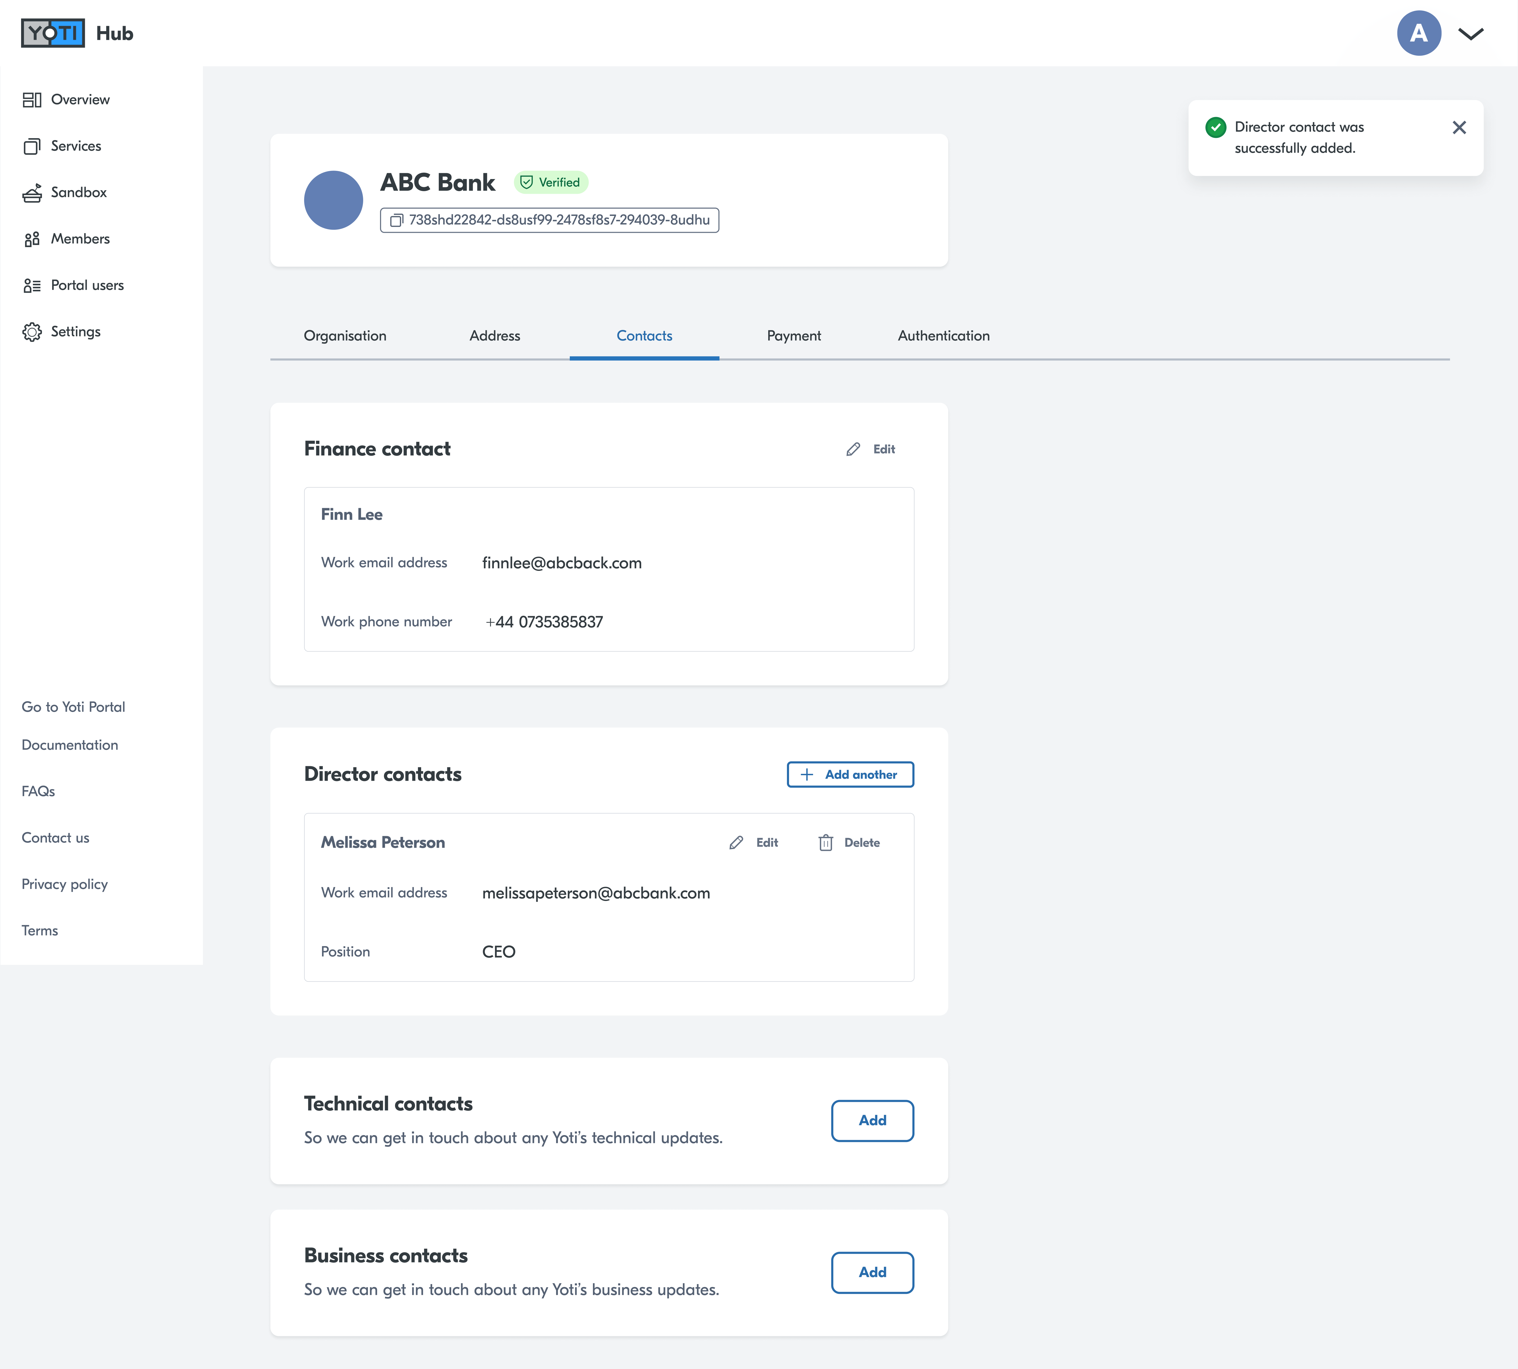The height and width of the screenshot is (1369, 1518).
Task: Open Overview from sidebar icon
Action: point(32,100)
